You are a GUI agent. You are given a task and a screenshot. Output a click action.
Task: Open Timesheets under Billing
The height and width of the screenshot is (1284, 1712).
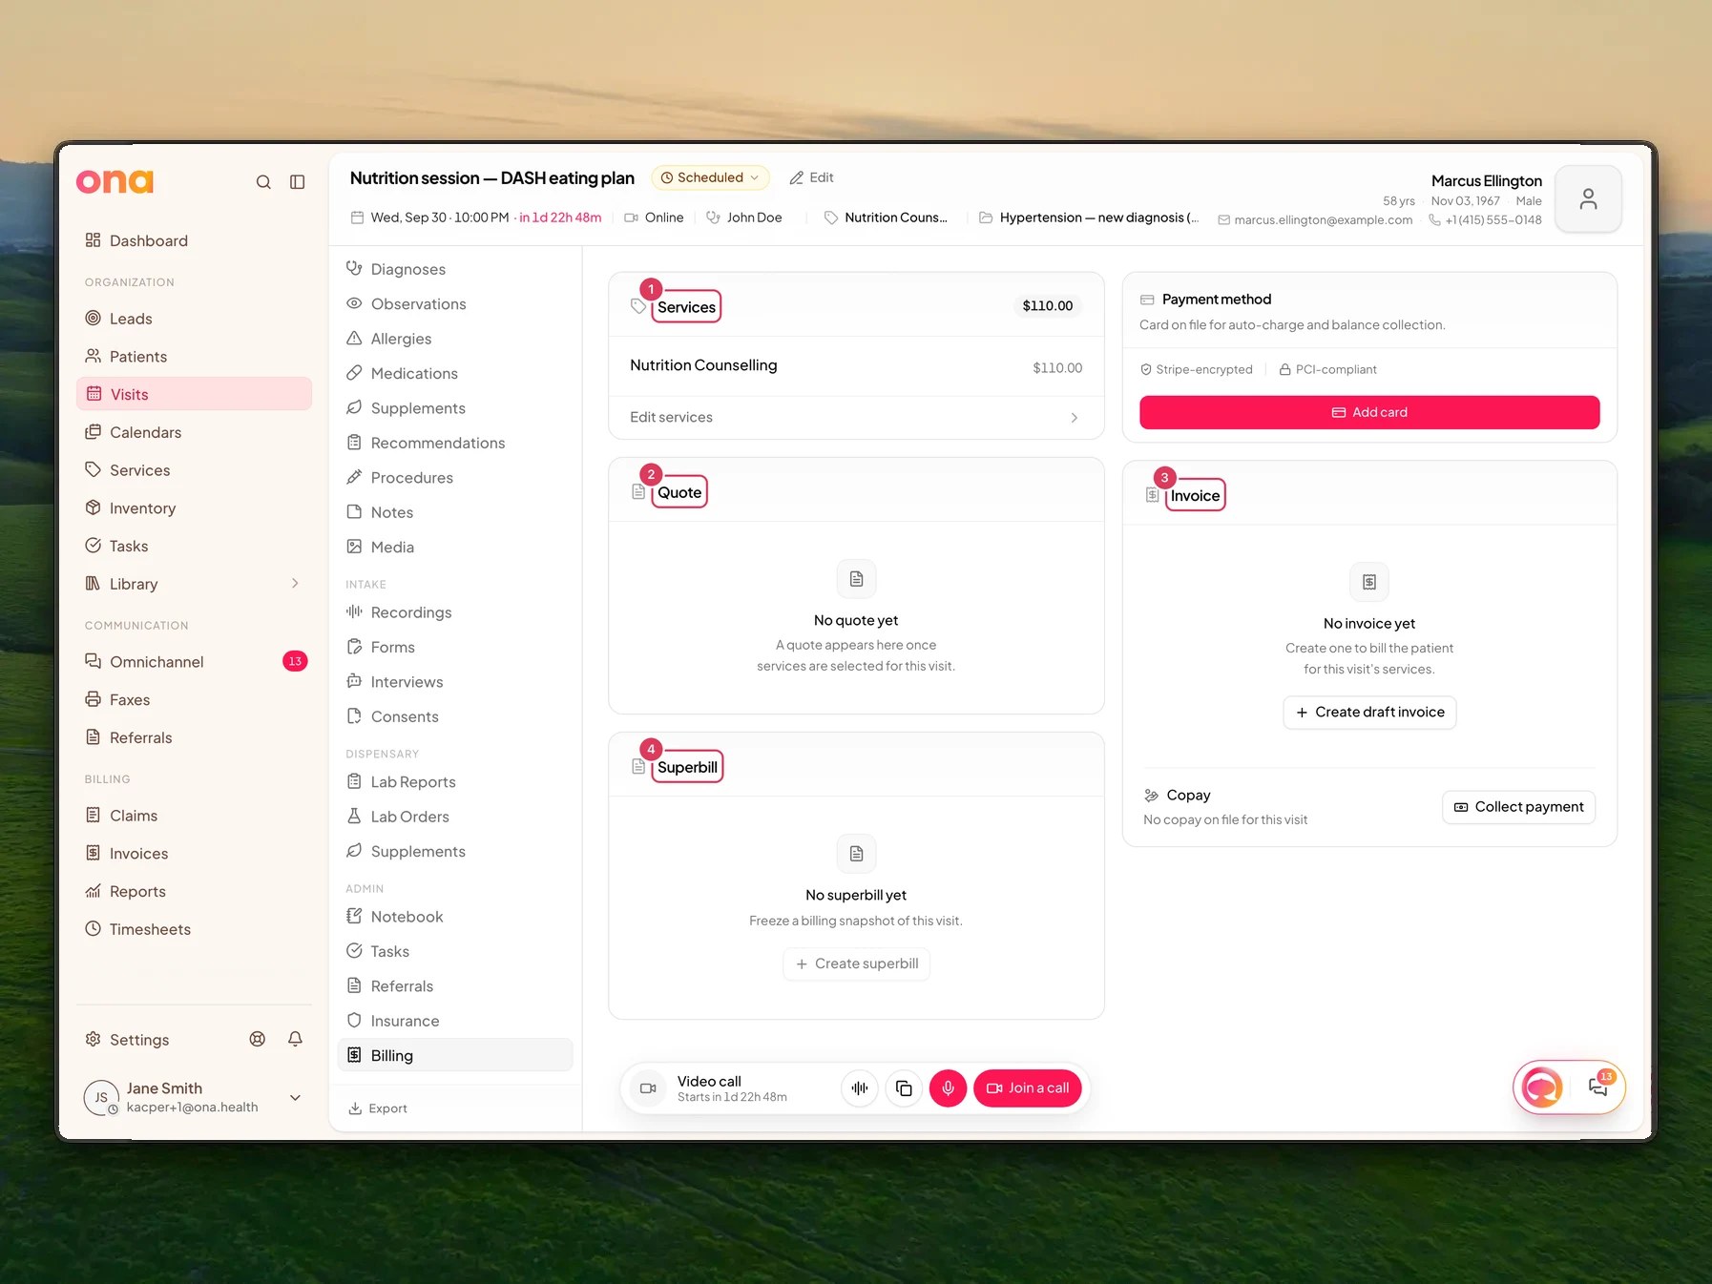coord(194,929)
